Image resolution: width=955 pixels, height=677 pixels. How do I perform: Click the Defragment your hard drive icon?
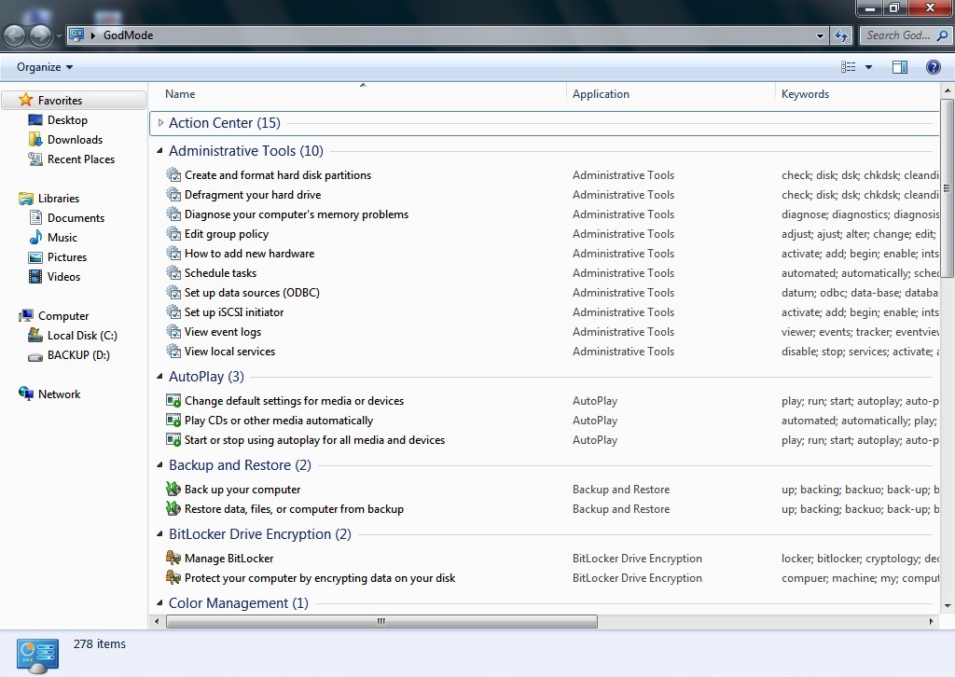[x=173, y=195]
